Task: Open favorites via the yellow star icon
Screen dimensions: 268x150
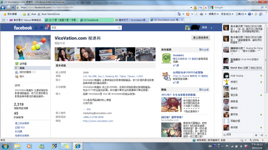Action: 5,14
